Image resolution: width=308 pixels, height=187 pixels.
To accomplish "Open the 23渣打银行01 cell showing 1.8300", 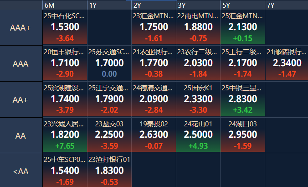I will click(x=109, y=171).
